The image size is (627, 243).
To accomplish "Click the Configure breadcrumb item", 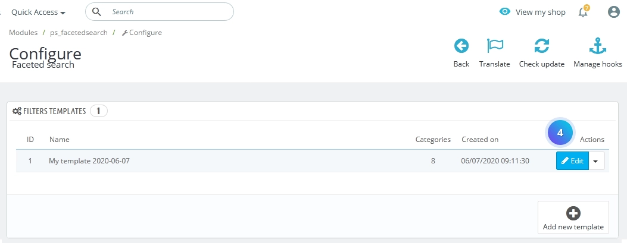I will [x=142, y=33].
